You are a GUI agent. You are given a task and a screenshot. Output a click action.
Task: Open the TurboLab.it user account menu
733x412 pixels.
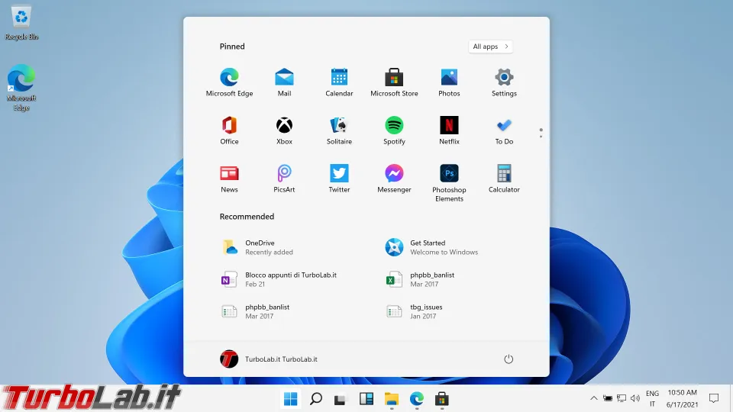(269, 359)
